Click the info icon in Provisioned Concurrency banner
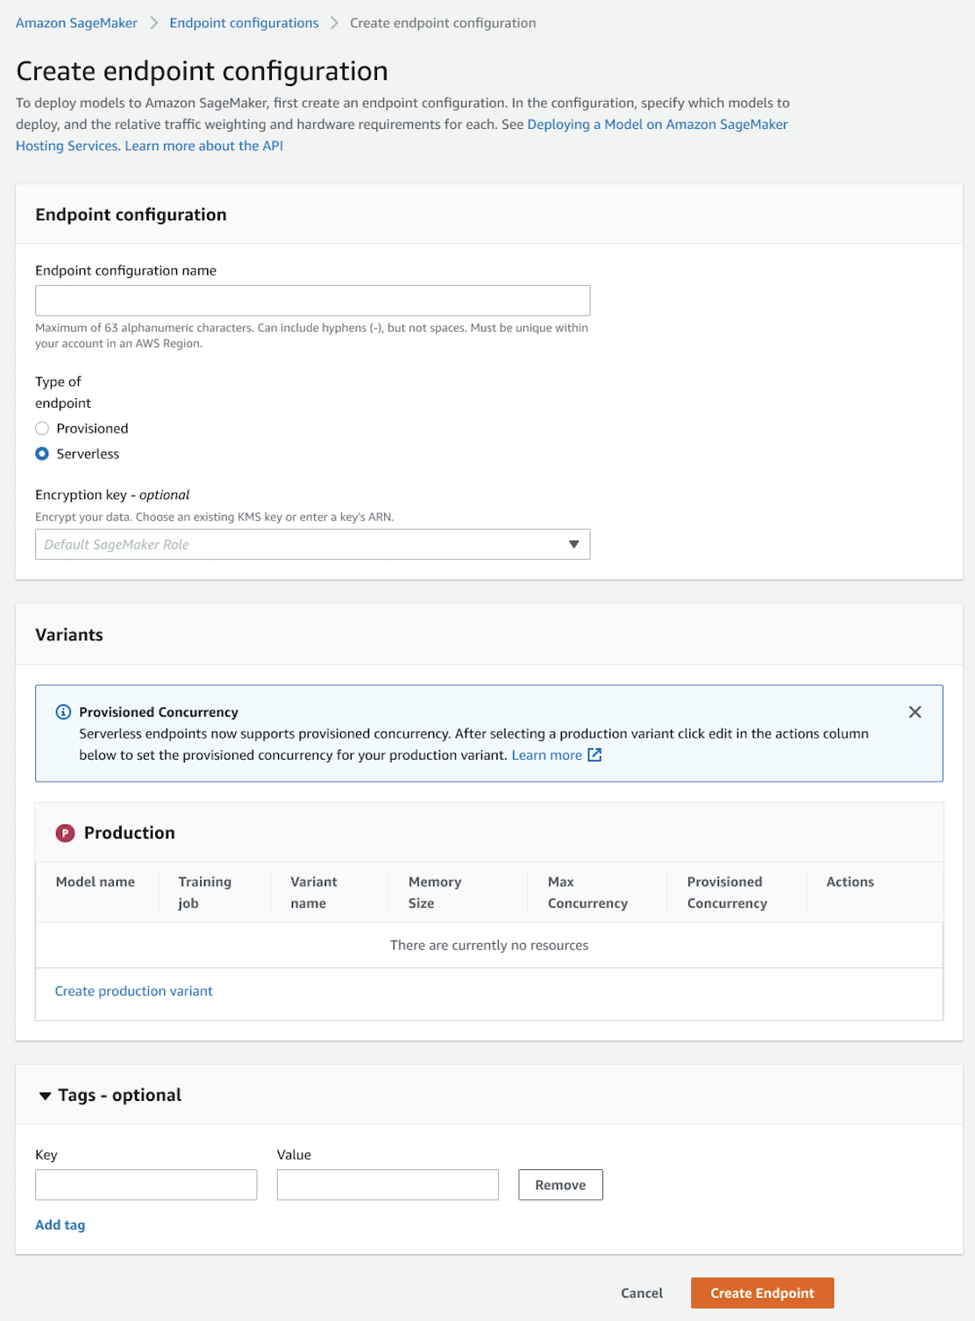The height and width of the screenshot is (1321, 975). [62, 711]
